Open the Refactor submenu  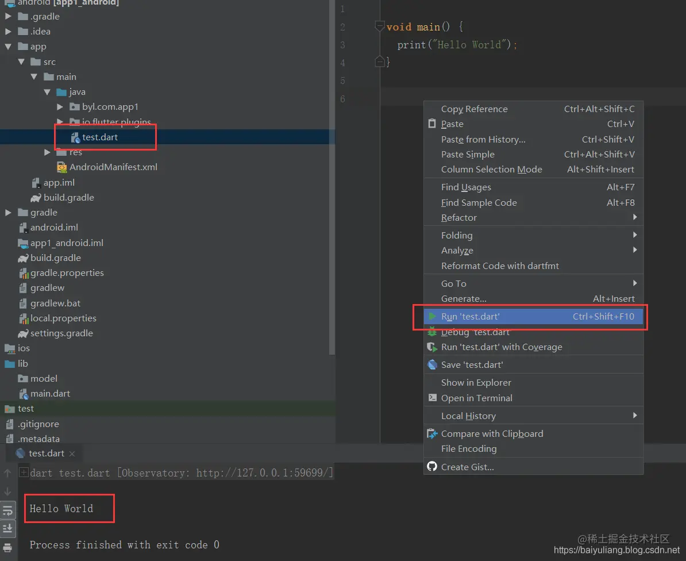[533, 217]
